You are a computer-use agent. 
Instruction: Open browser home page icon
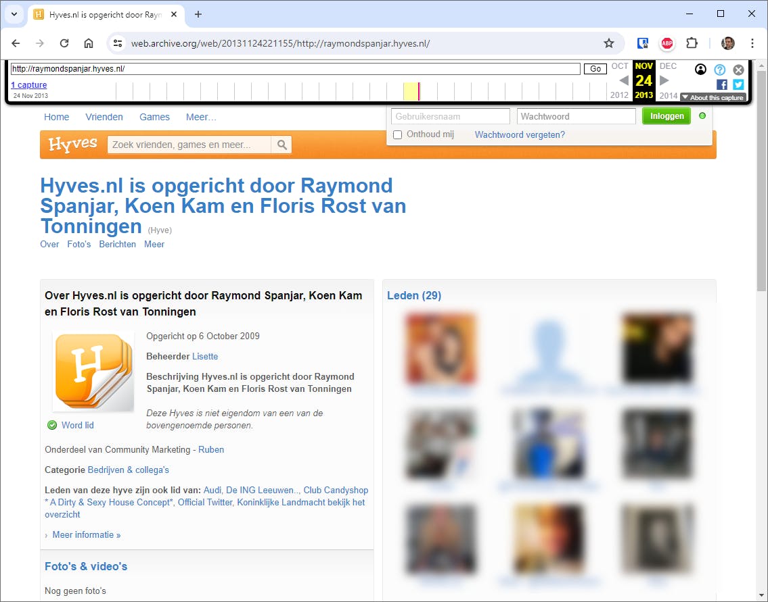(89, 43)
